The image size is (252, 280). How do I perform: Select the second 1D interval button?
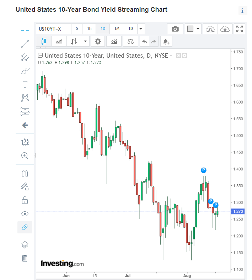[131, 29]
